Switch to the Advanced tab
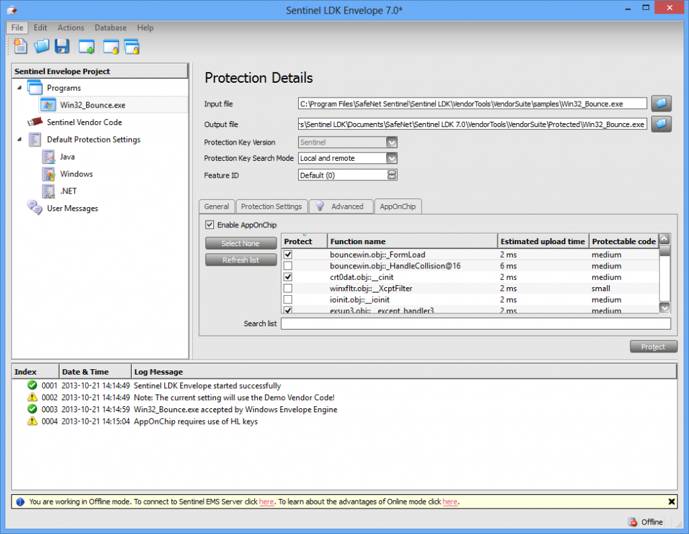This screenshot has width=689, height=534. 341,206
